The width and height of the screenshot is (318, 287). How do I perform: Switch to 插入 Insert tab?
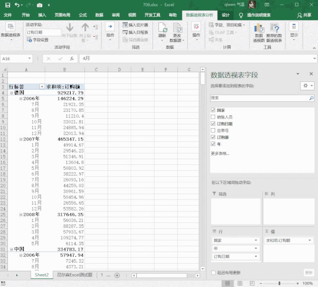pos(42,15)
